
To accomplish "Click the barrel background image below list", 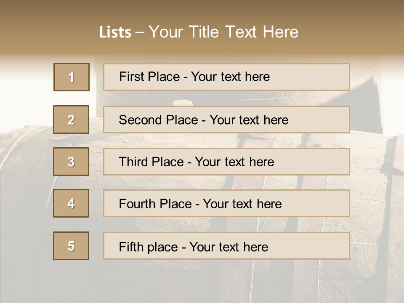I will pyautogui.click(x=202, y=282).
